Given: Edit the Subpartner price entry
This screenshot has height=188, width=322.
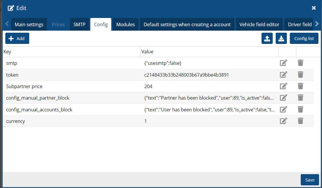Looking at the screenshot, I should 283,86.
